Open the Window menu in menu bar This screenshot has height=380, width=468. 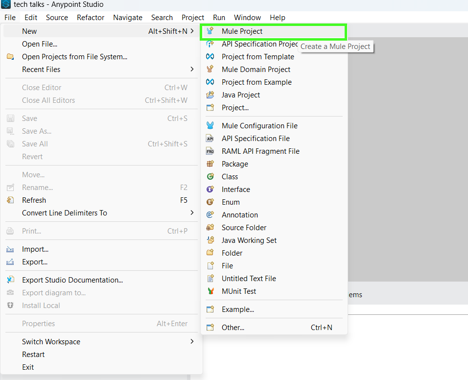point(247,18)
